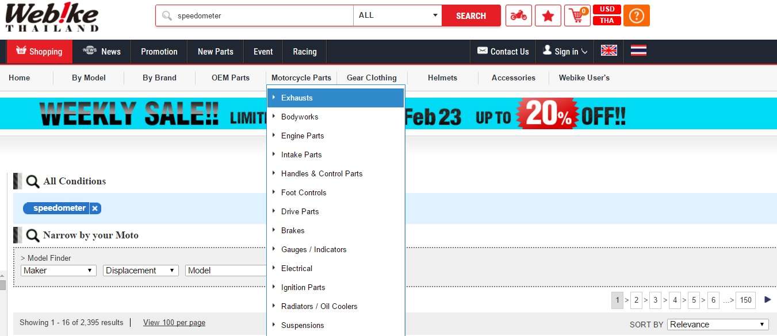Viewport: 777px width, 336px height.
Task: Select the UK English flag
Action: point(609,51)
